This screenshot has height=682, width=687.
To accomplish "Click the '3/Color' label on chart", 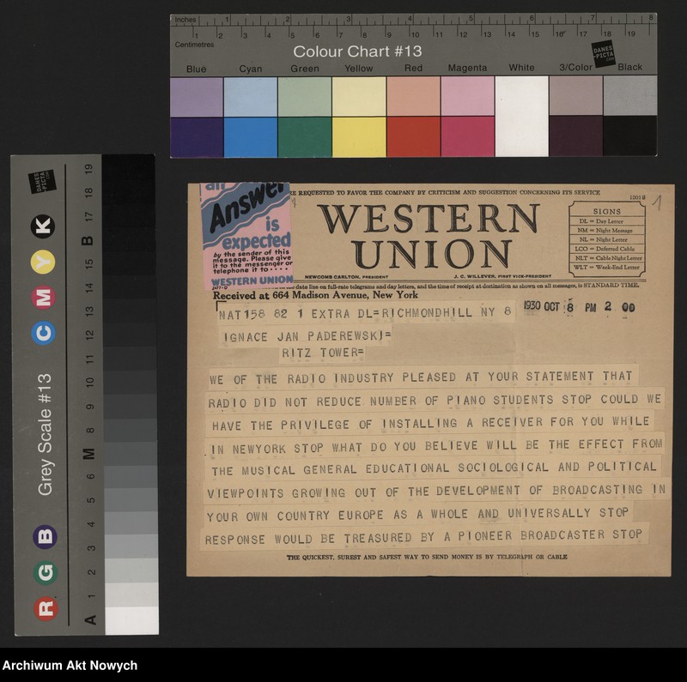I will 575,67.
